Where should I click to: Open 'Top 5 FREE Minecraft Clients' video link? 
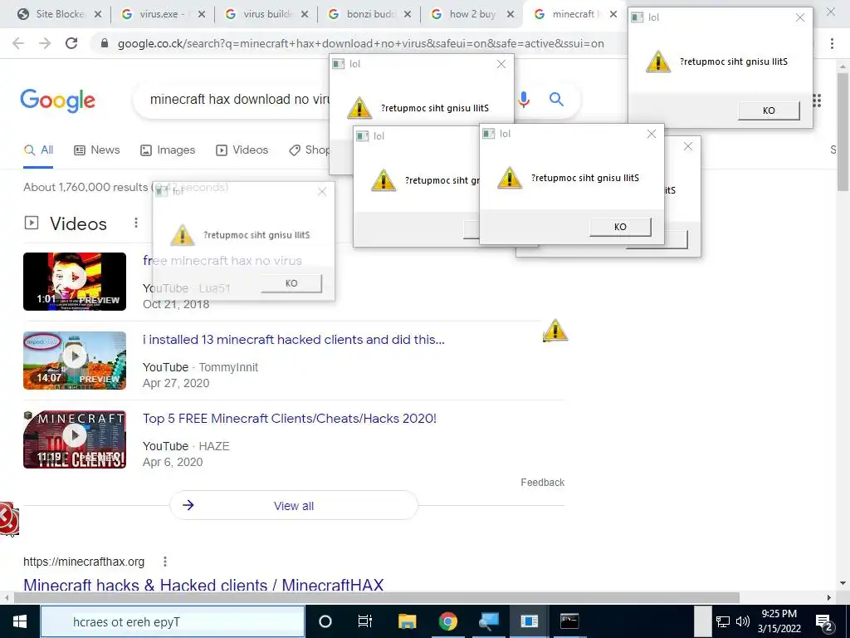pos(290,419)
